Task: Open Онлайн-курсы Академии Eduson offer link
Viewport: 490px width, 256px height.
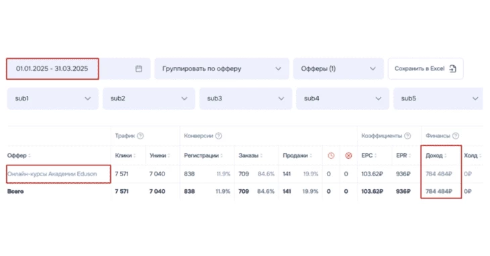Action: pos(52,174)
